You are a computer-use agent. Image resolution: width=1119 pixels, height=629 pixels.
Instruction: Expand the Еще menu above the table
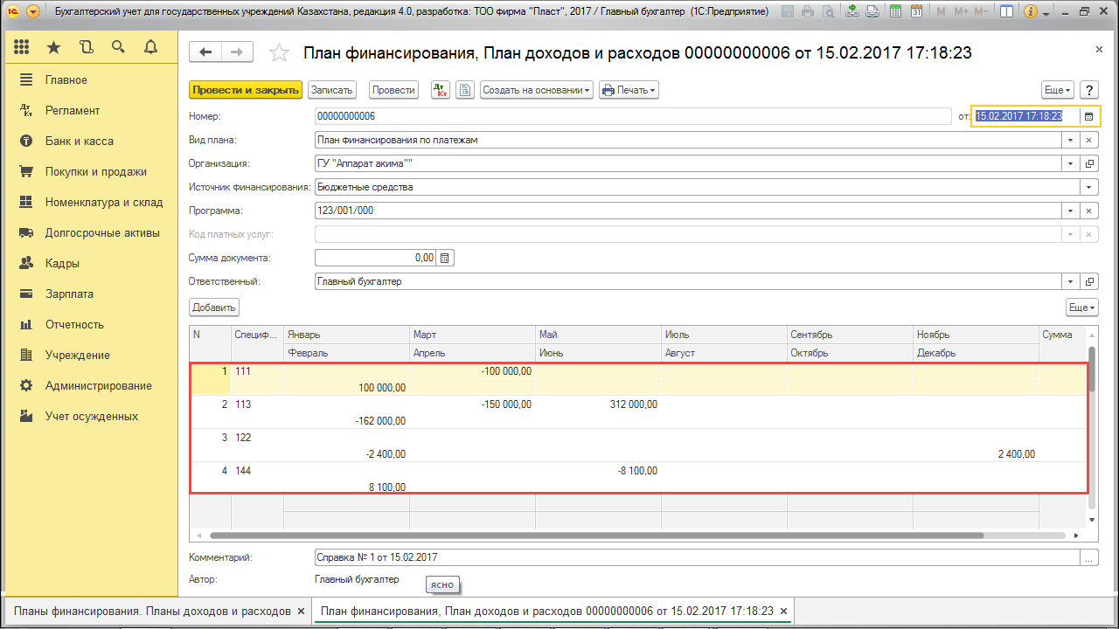click(x=1081, y=307)
